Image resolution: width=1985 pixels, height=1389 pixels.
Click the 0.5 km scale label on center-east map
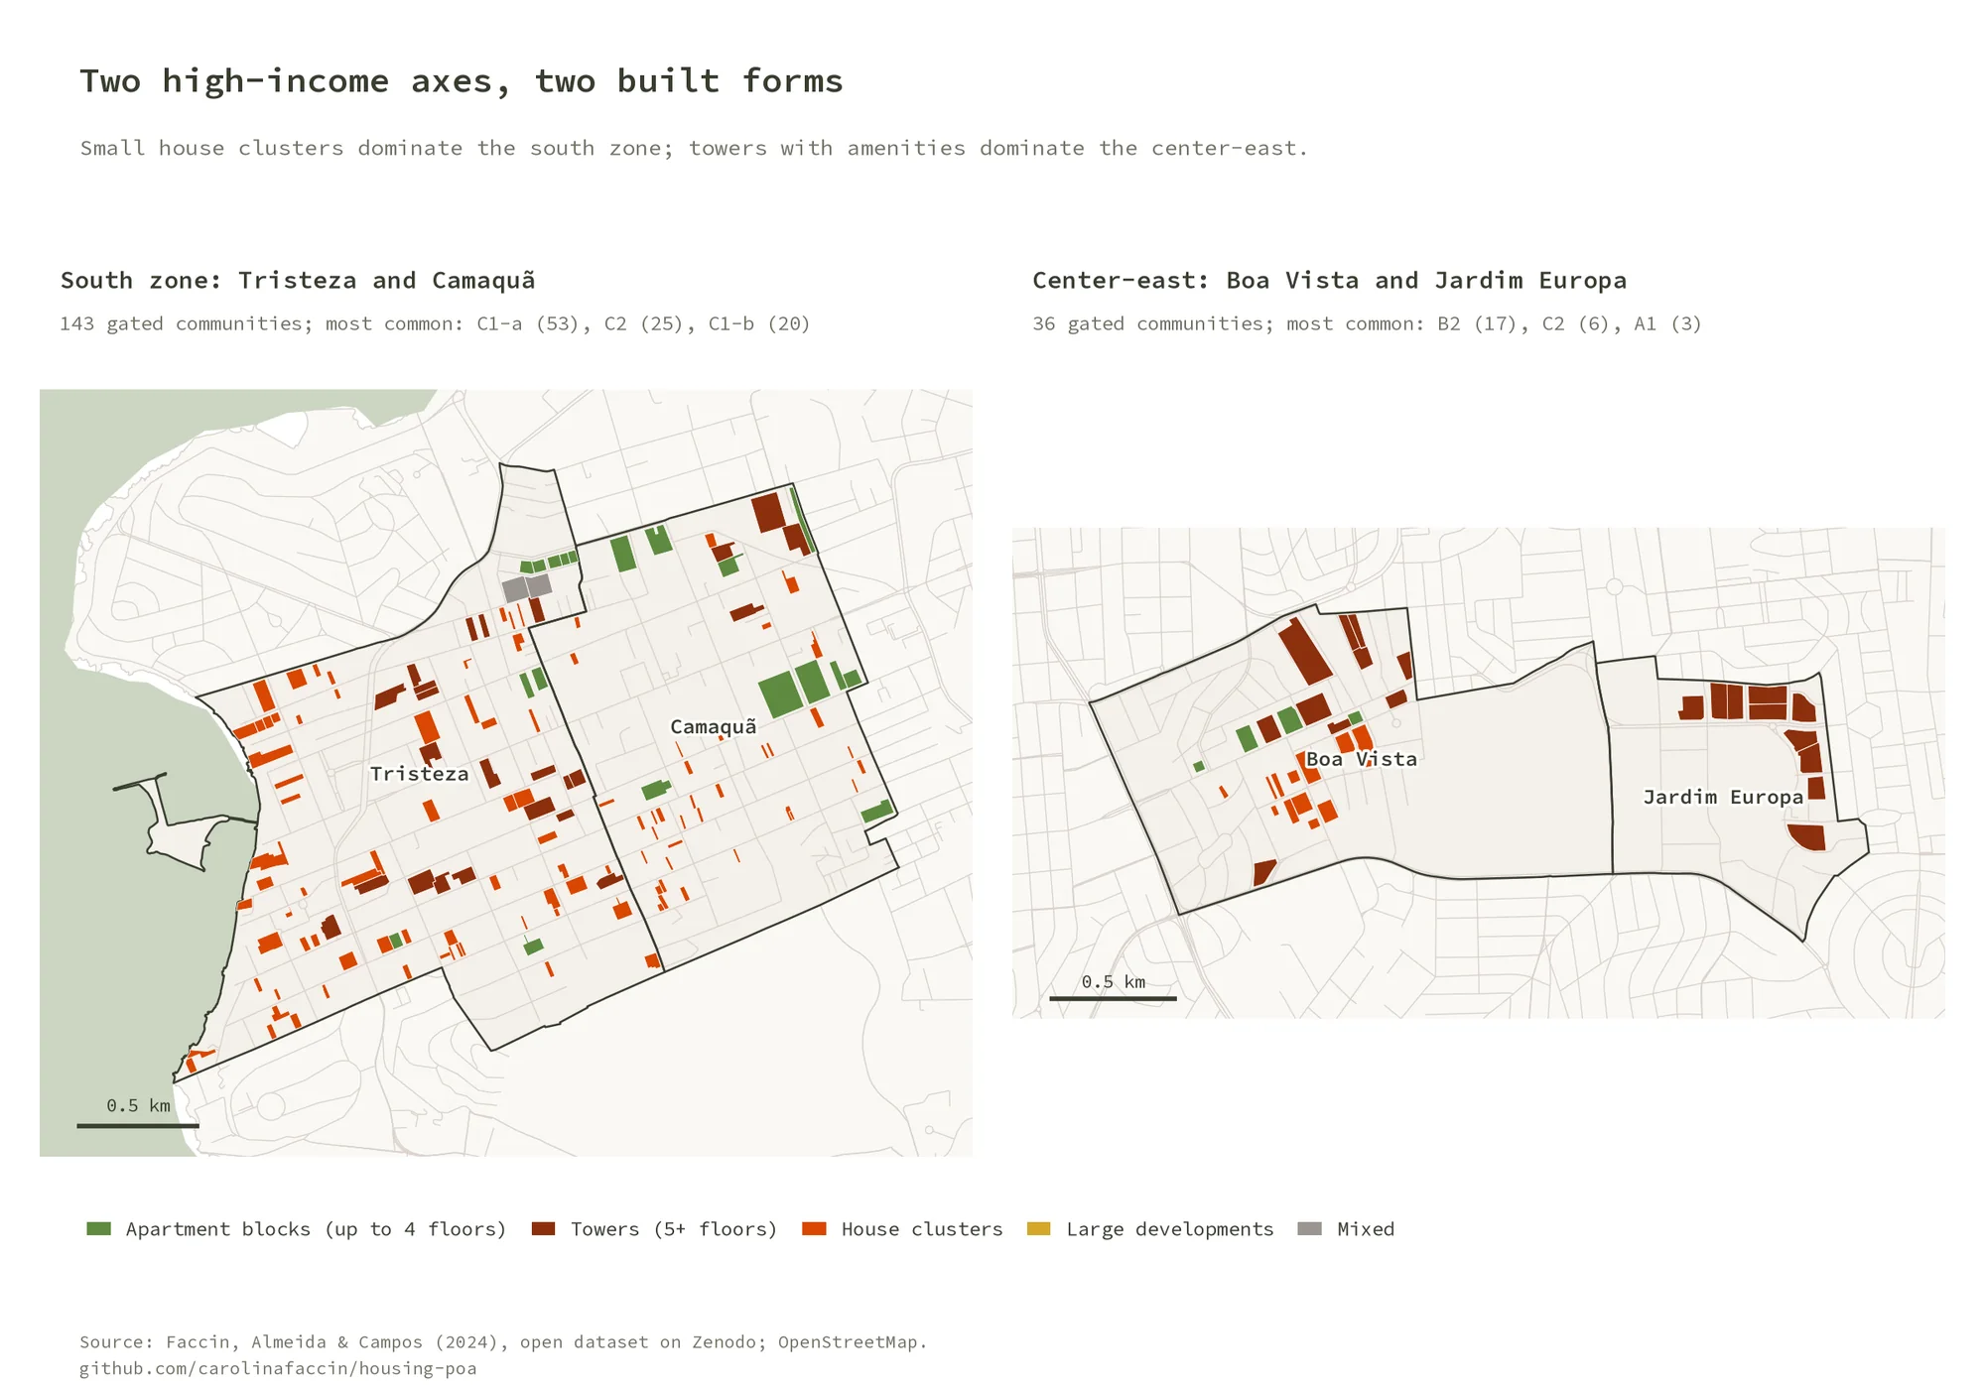(1113, 981)
